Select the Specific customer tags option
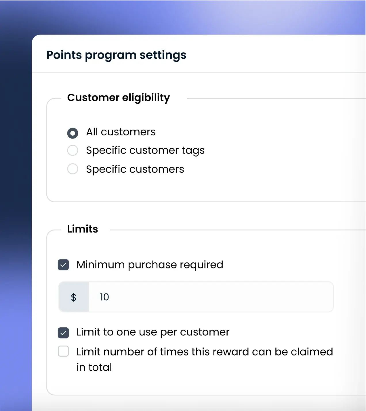 (x=73, y=150)
